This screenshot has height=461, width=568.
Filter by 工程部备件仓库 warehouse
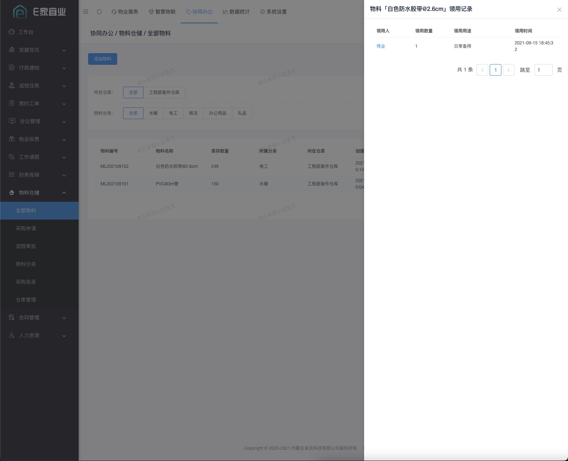click(164, 92)
